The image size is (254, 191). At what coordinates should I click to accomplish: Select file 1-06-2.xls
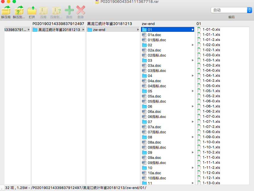pyautogui.click(x=222, y=111)
